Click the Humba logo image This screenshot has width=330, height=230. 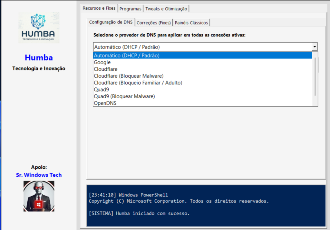(39, 28)
